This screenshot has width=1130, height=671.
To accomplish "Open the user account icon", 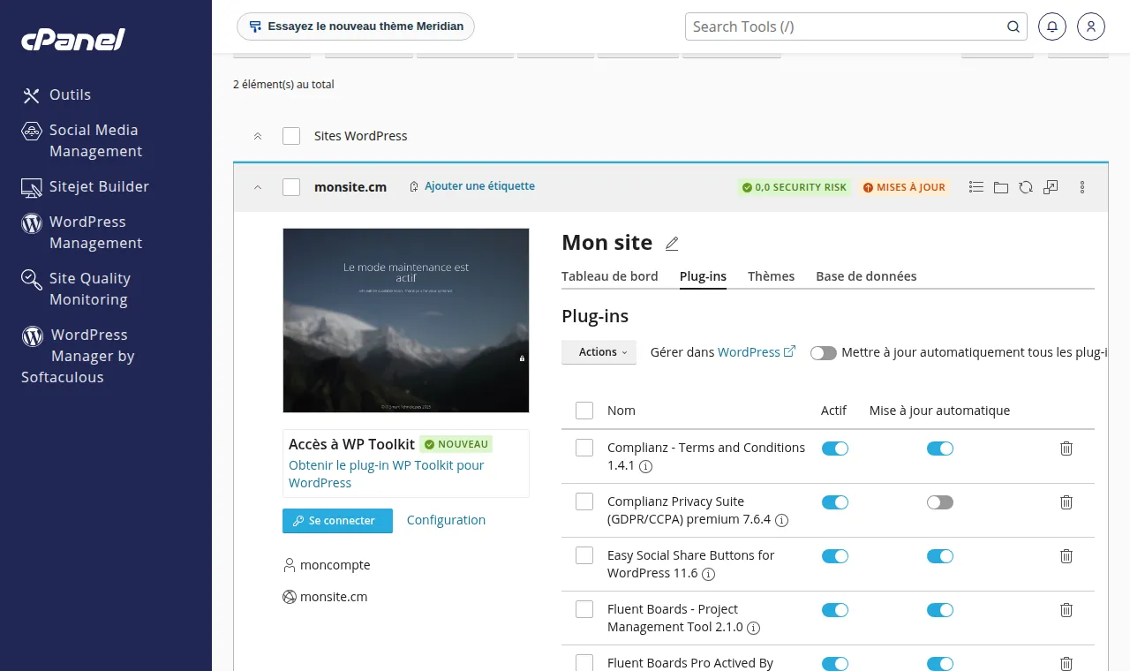I will tap(1091, 26).
